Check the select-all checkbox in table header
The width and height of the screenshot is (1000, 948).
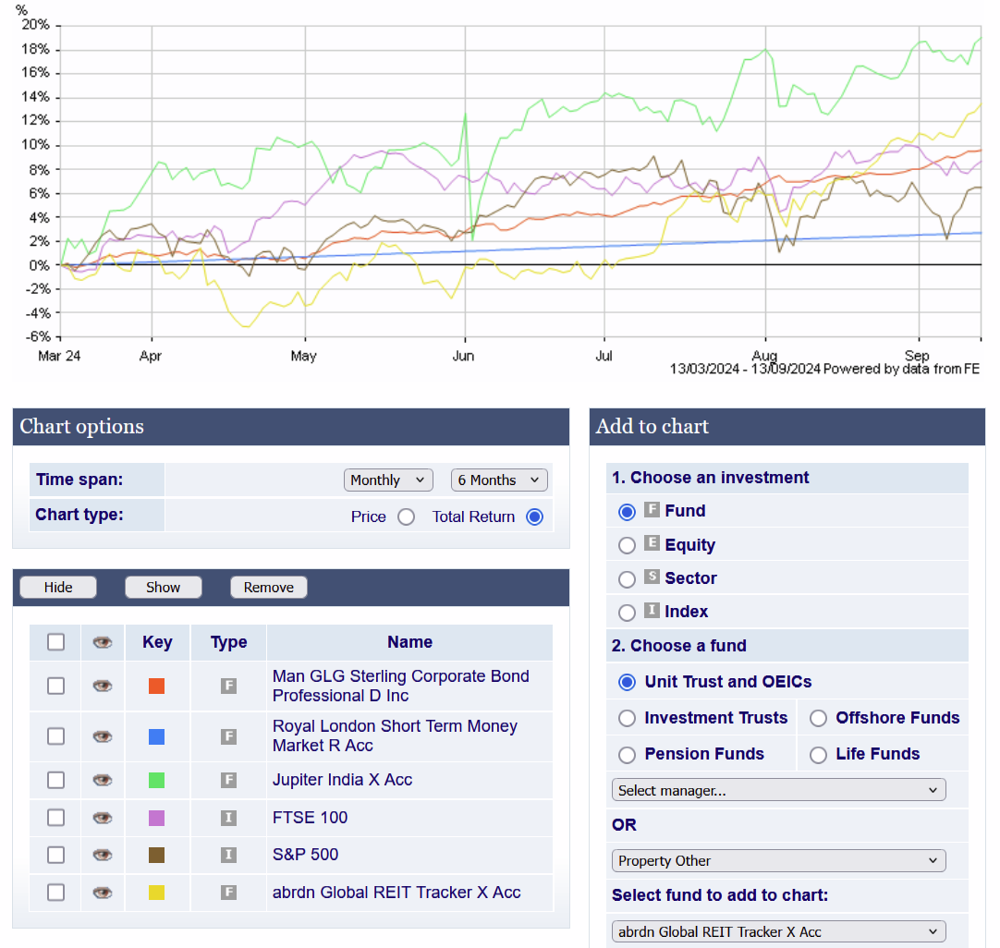pos(56,641)
